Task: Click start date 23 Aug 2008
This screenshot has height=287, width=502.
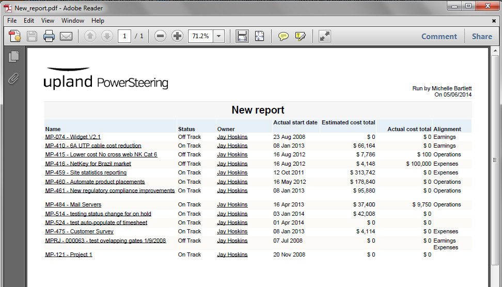Action: coord(289,137)
